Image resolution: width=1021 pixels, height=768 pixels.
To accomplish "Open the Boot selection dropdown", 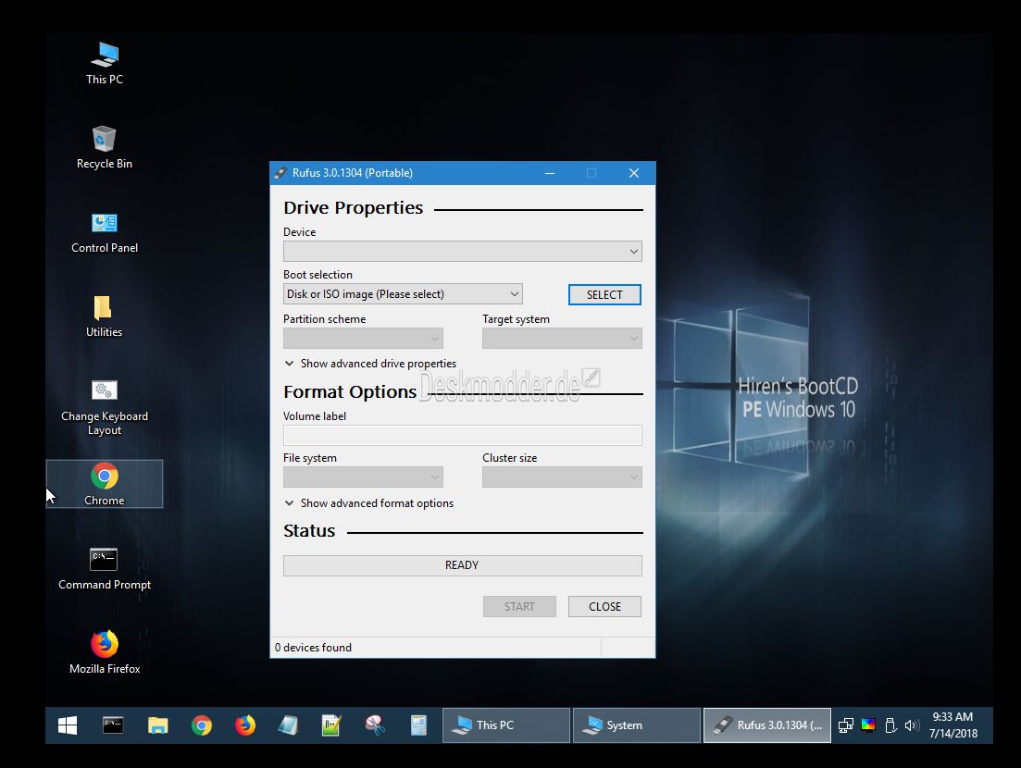I will click(x=403, y=294).
